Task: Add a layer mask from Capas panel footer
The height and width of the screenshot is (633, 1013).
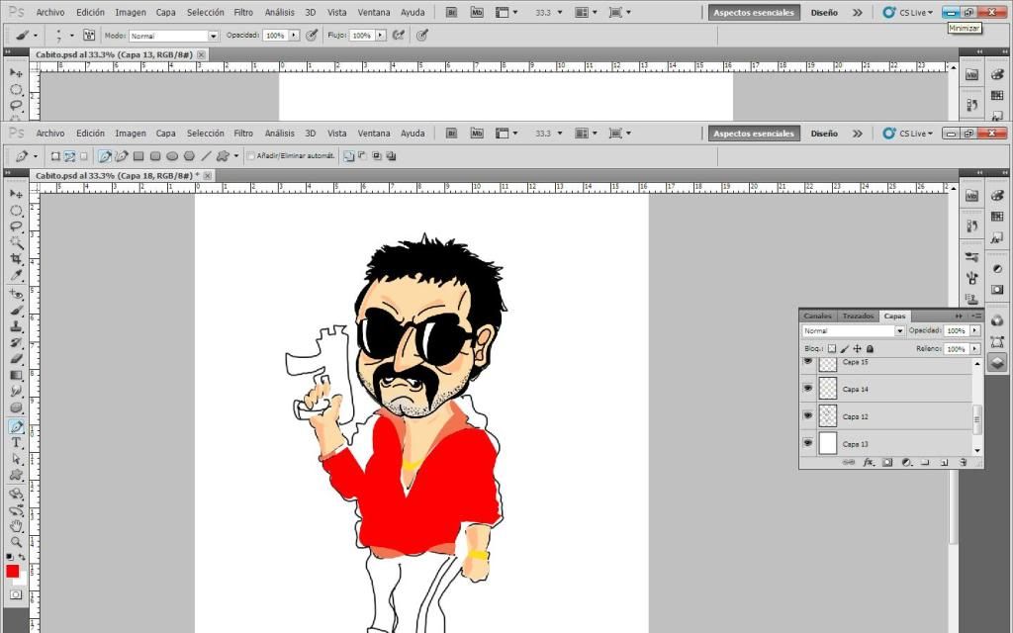Action: point(887,463)
